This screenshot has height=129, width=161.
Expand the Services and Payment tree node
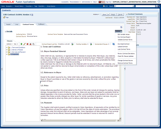click(7, 52)
